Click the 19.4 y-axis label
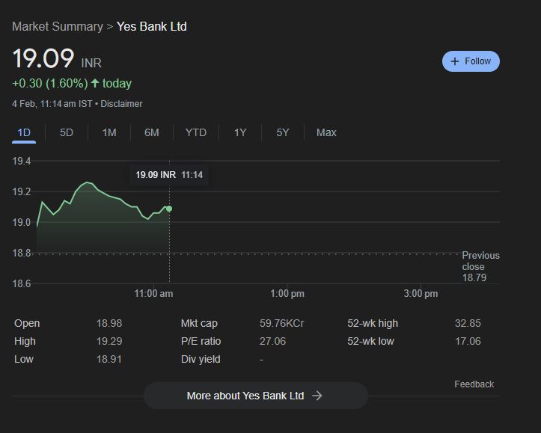This screenshot has height=433, width=541. coord(22,161)
